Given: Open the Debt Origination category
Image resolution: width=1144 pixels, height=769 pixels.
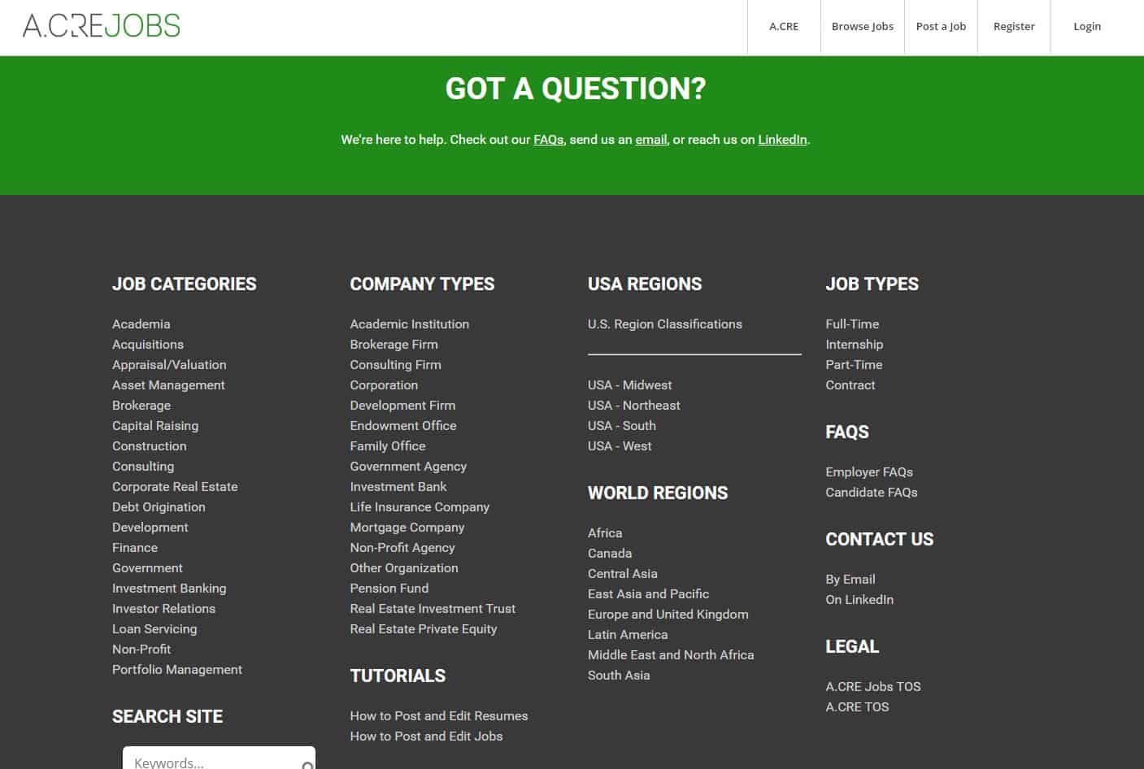Looking at the screenshot, I should click(159, 507).
